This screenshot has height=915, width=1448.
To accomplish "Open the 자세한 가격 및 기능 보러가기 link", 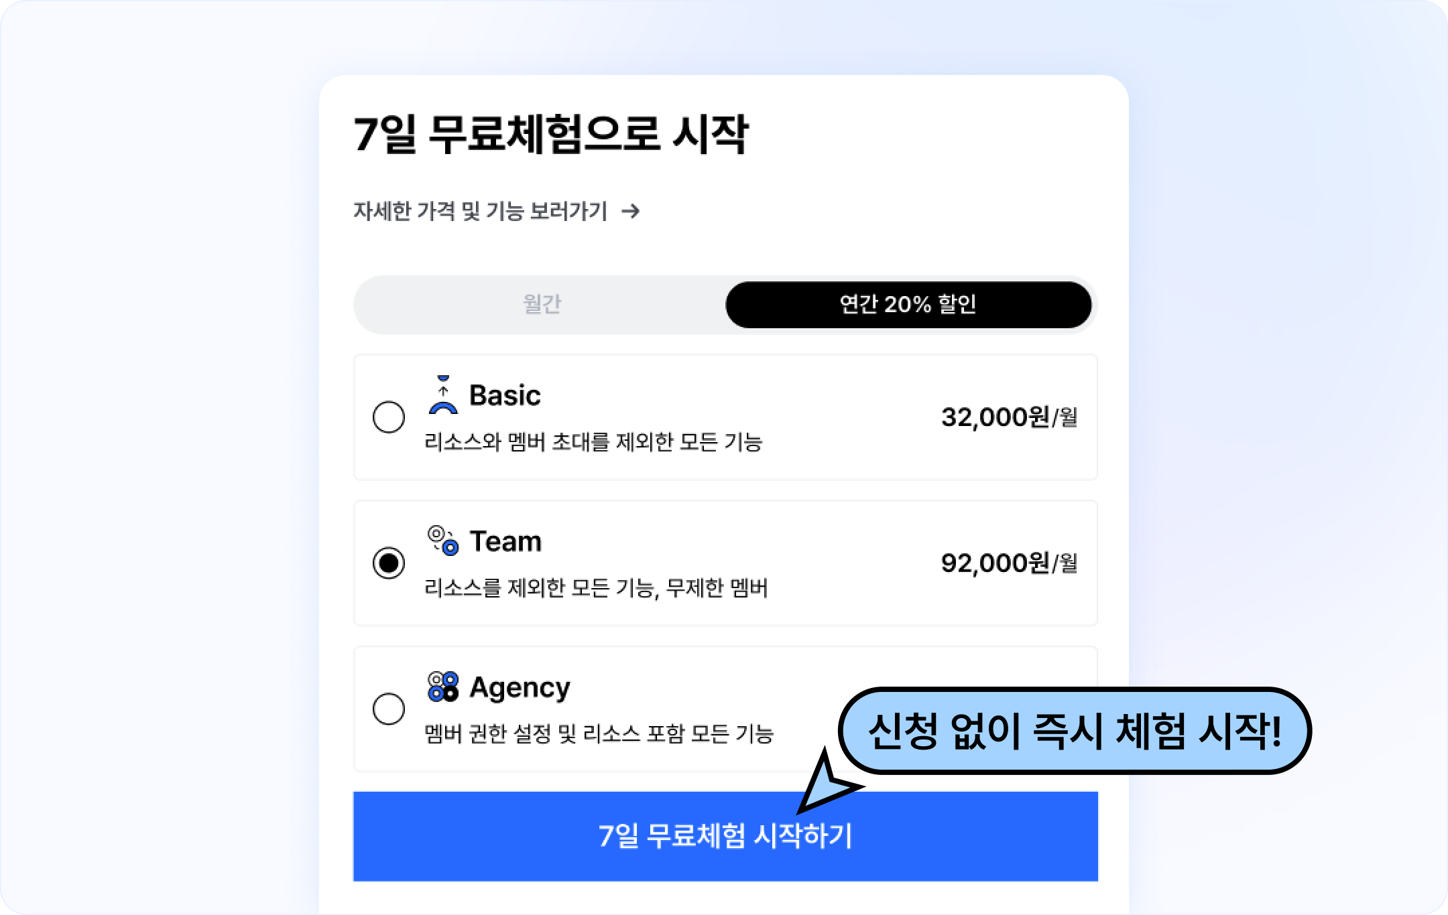I will tap(481, 212).
